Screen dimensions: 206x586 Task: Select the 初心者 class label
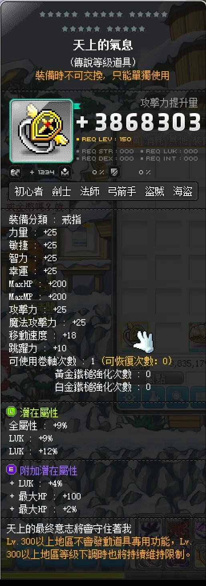point(28,192)
